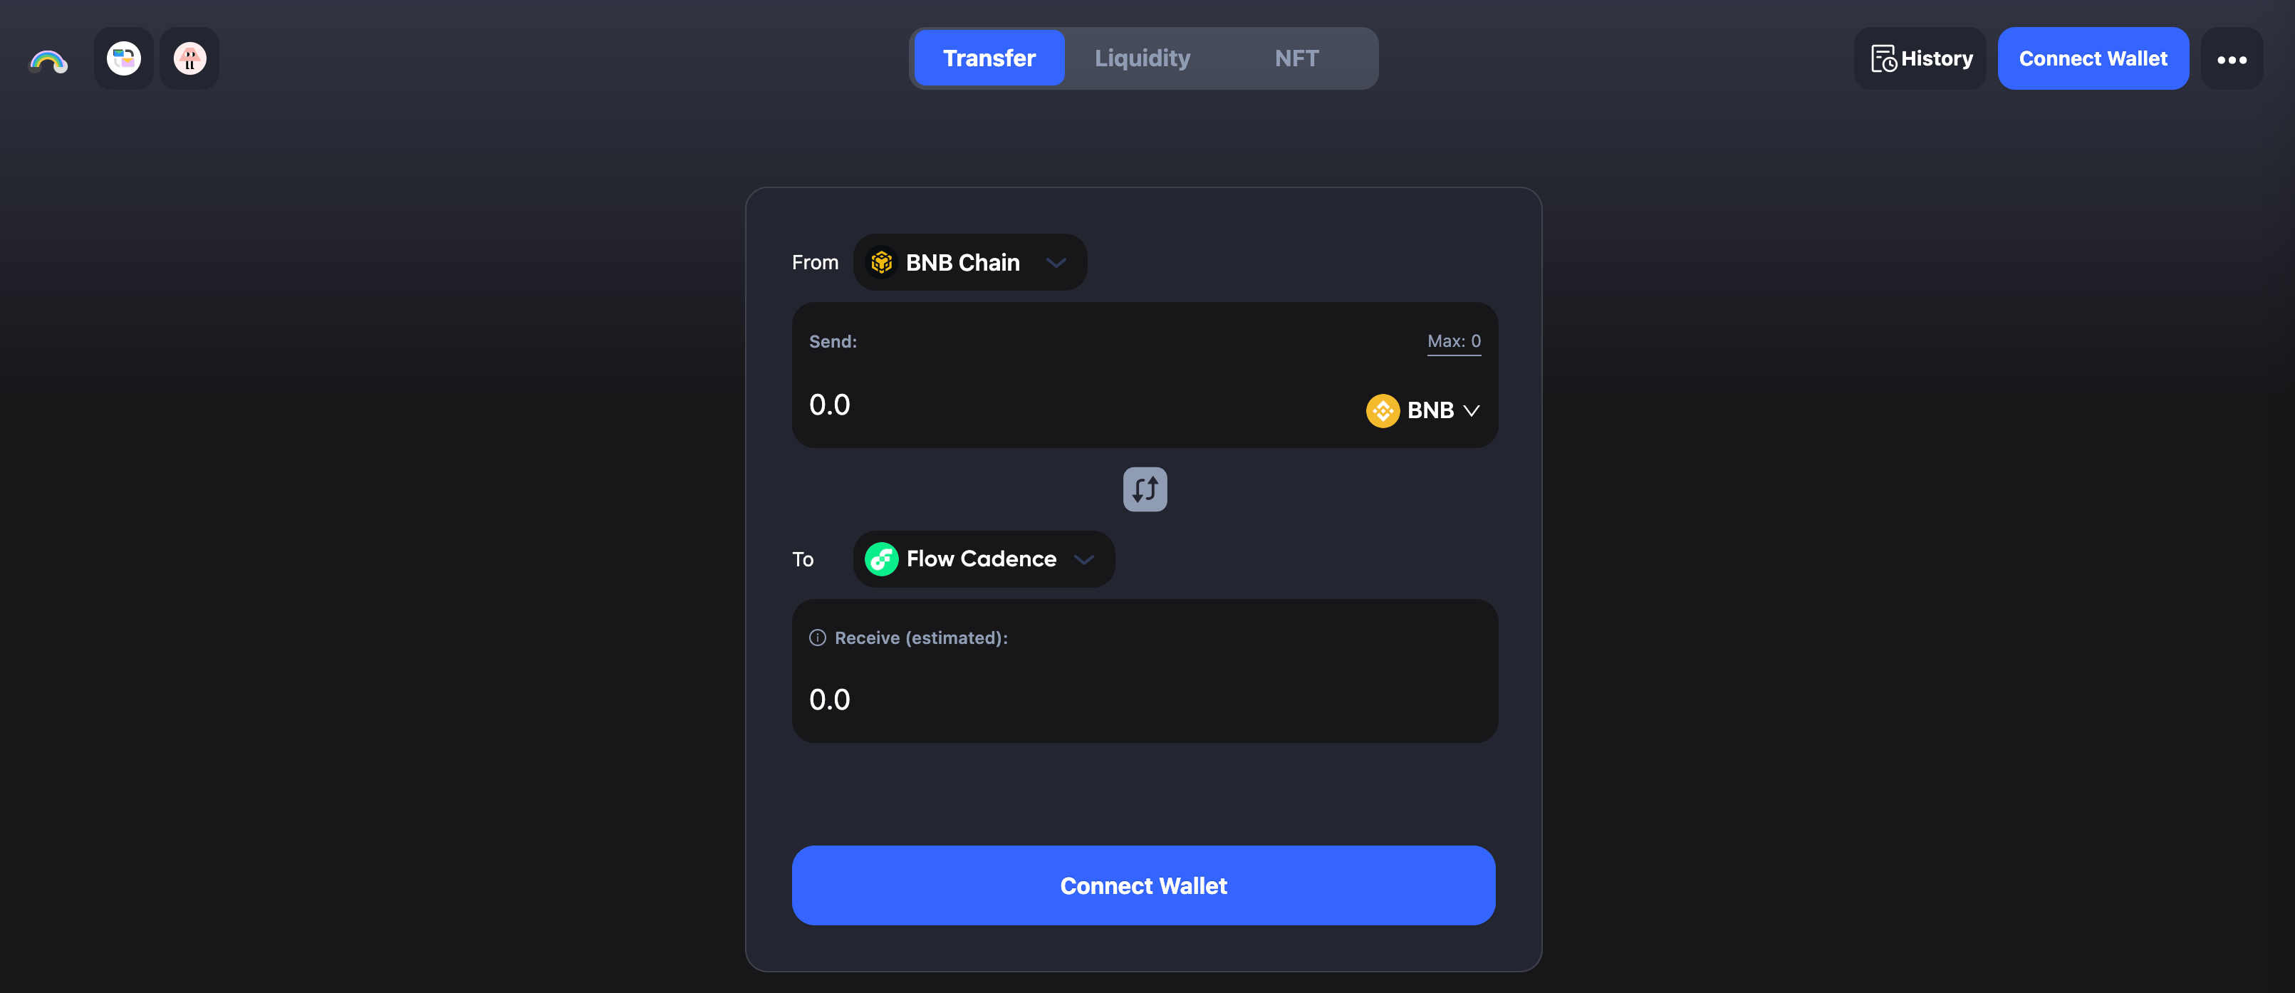The height and width of the screenshot is (993, 2295).
Task: Focus the Send amount input field
Action: (1069, 405)
